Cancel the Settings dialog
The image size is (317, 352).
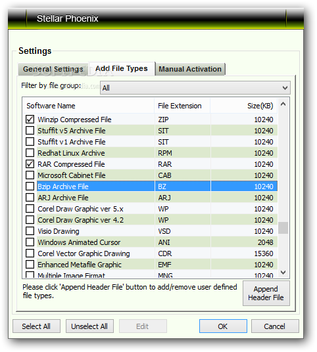(275, 326)
